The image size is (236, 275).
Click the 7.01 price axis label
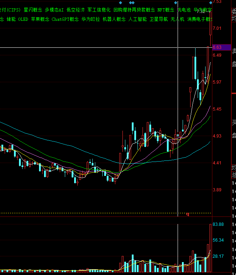[x=217, y=28]
